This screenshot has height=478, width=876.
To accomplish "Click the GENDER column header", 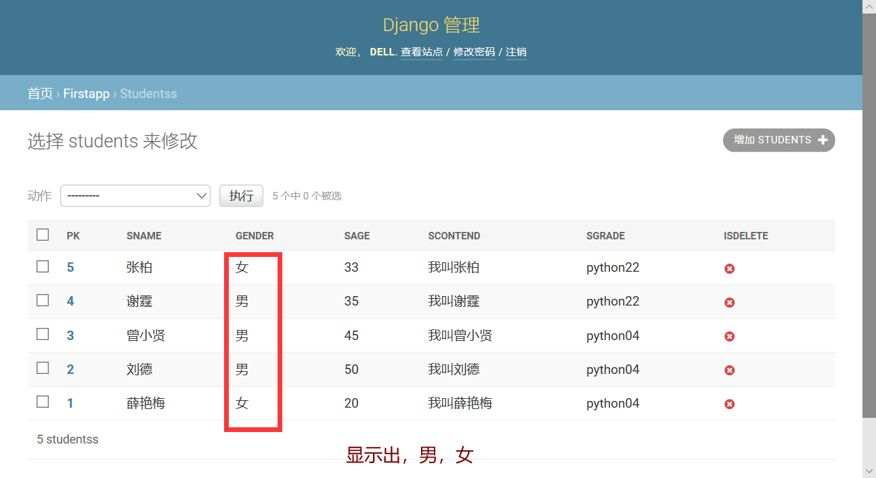I will point(255,236).
